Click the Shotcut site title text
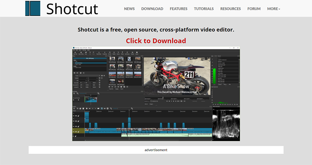 coord(72,9)
